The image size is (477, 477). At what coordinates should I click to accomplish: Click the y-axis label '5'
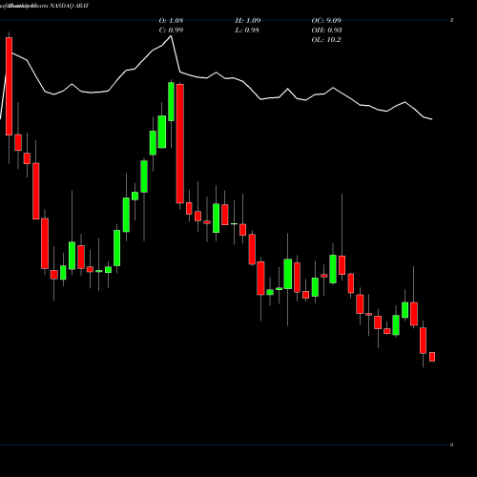(x=451, y=20)
